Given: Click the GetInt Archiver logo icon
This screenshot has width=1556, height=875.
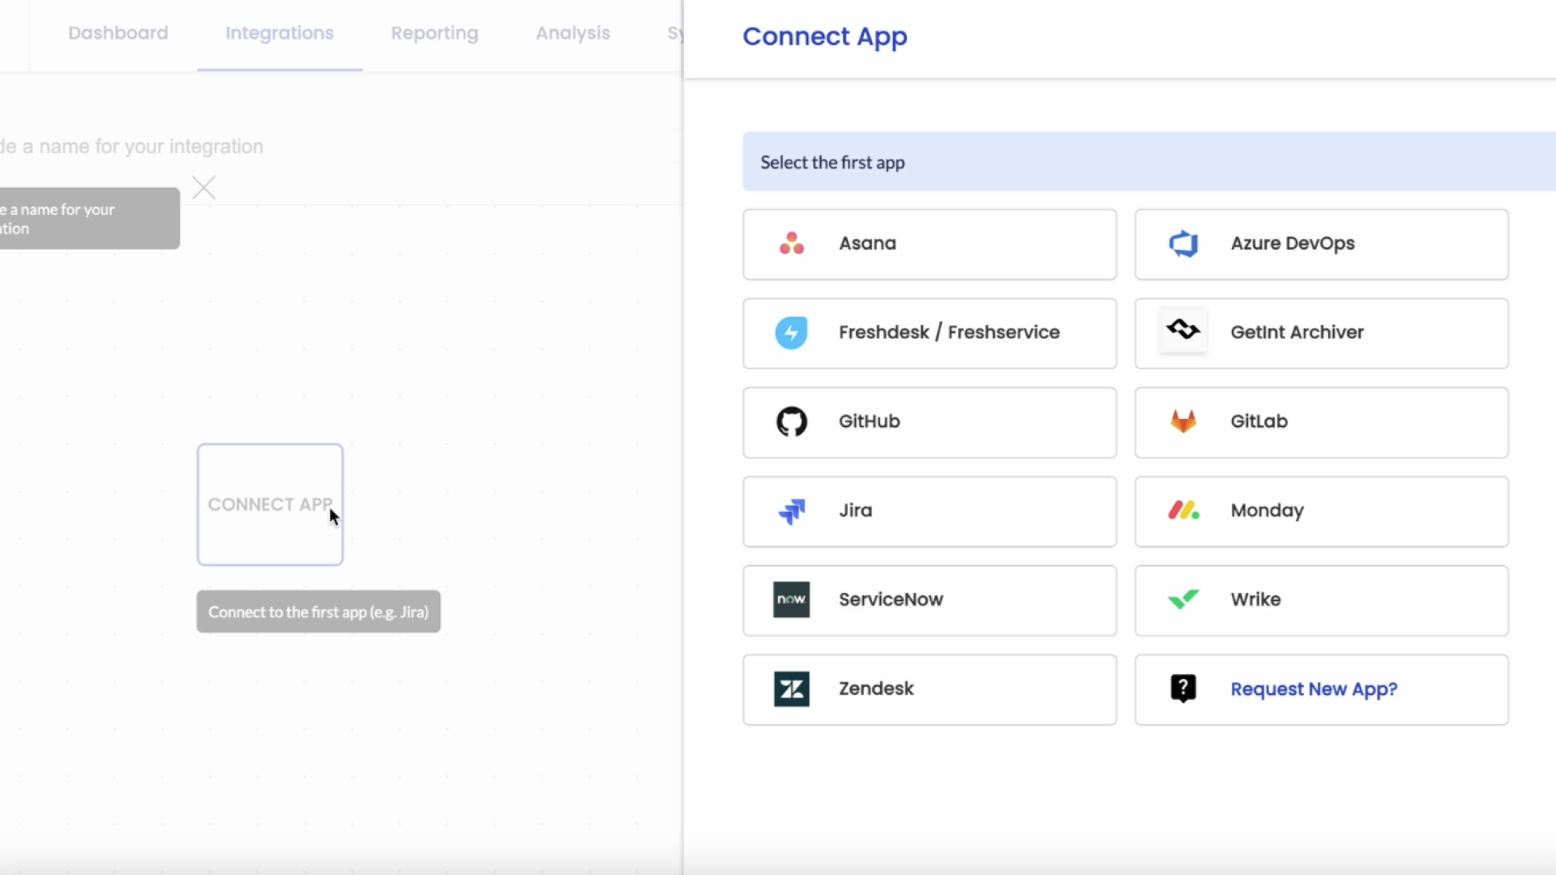Looking at the screenshot, I should (x=1183, y=330).
